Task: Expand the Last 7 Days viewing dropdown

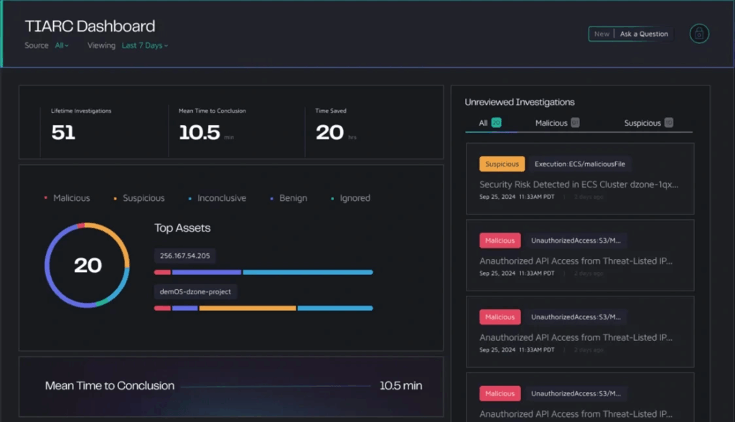Action: [144, 45]
